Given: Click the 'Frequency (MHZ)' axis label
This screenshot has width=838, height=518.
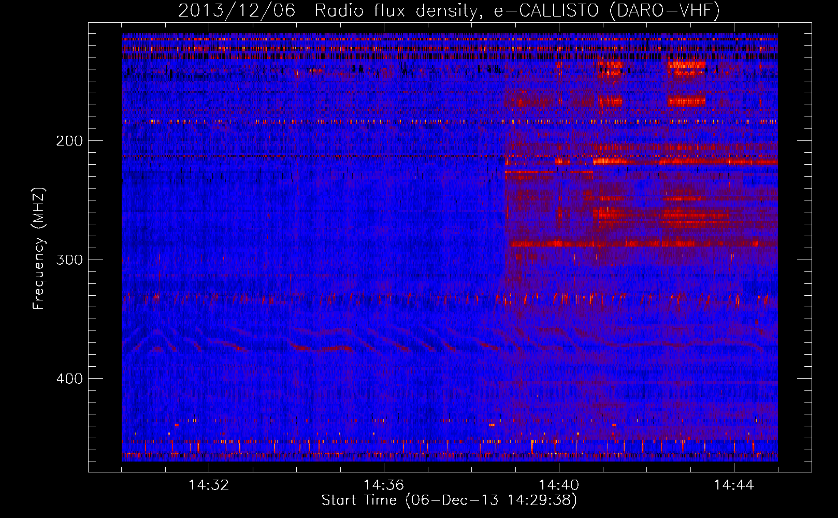Looking at the screenshot, I should (39, 249).
